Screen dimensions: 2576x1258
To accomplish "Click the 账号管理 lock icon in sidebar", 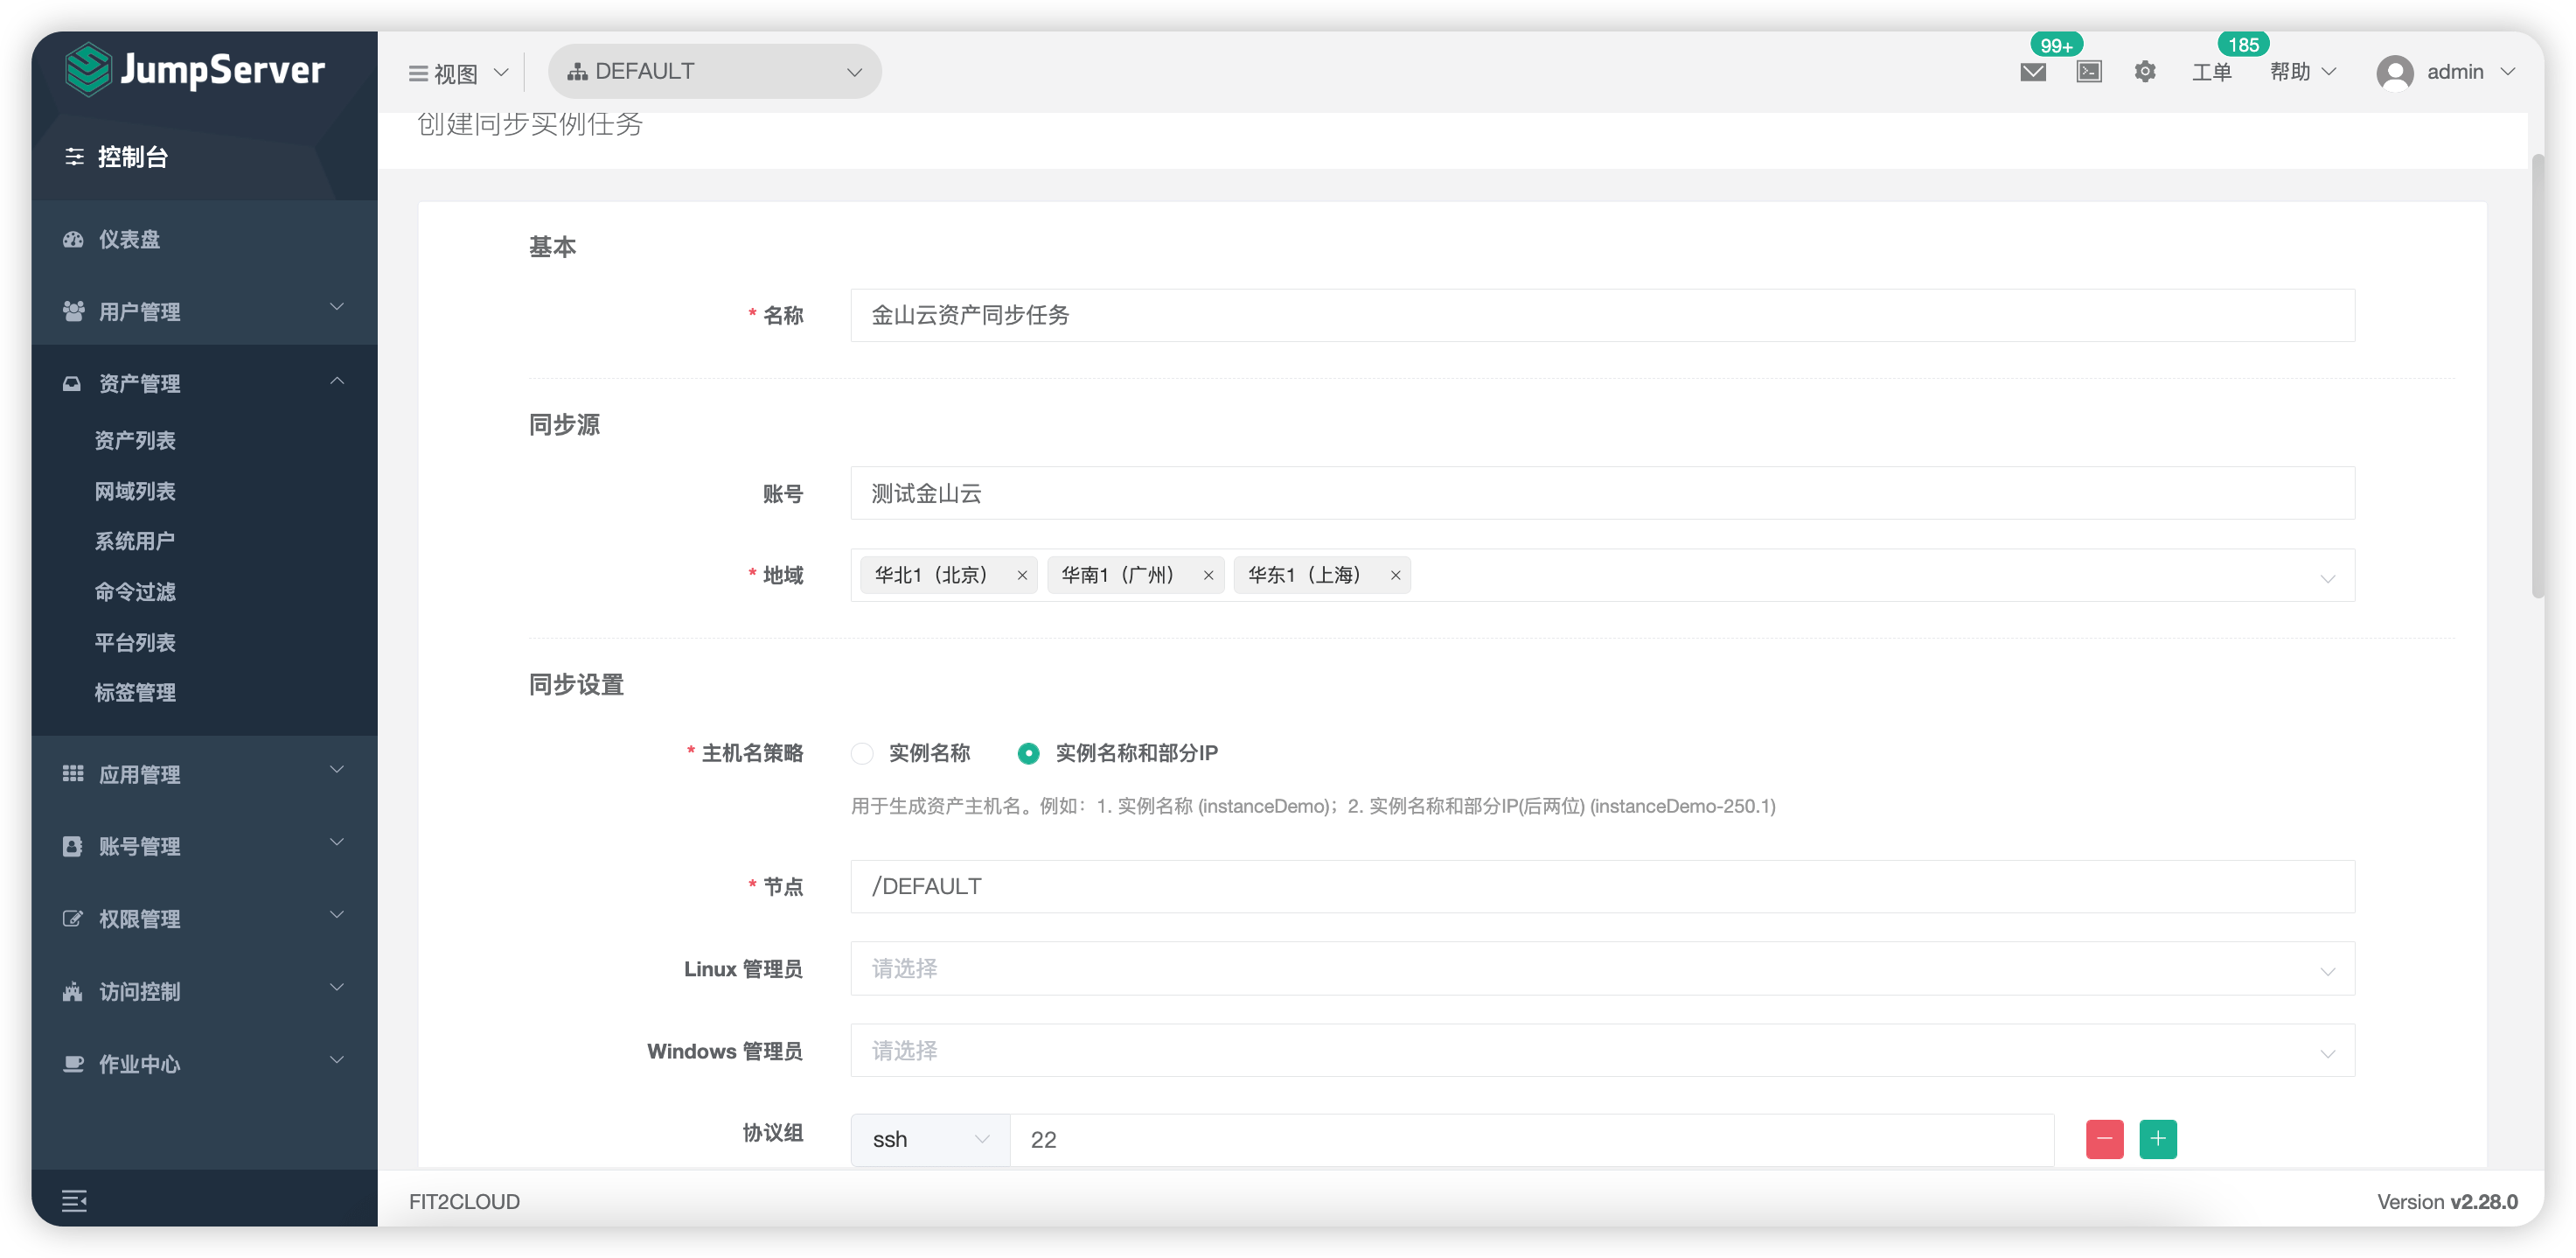I will pyautogui.click(x=73, y=846).
